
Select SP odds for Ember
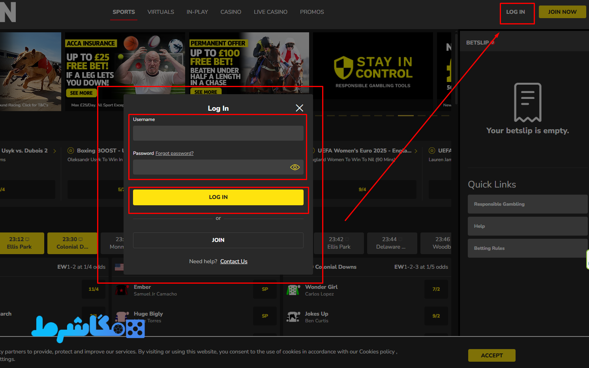point(265,289)
